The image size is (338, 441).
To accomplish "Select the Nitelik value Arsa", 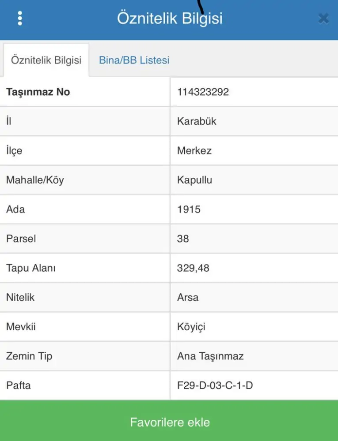I will point(188,297).
